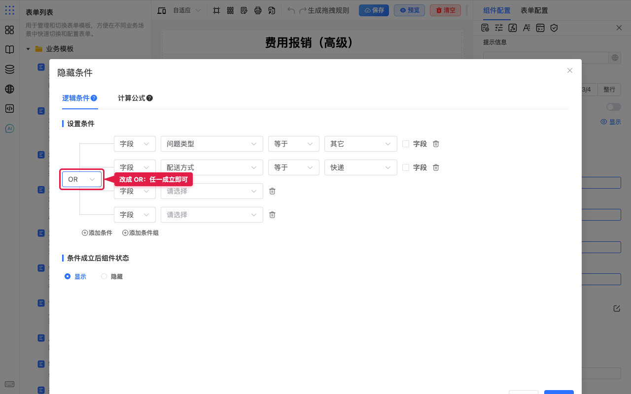Open the globe icon in left sidebar
631x394 pixels.
click(x=9, y=89)
